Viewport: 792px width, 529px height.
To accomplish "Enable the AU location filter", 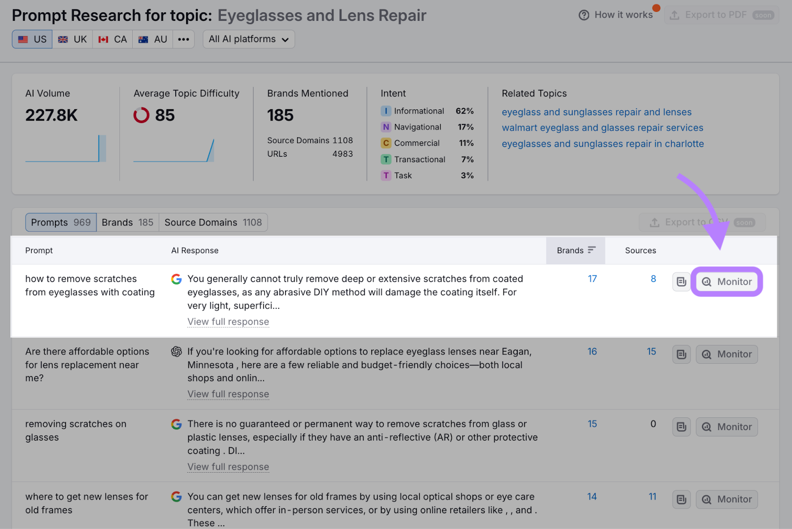I will [152, 39].
